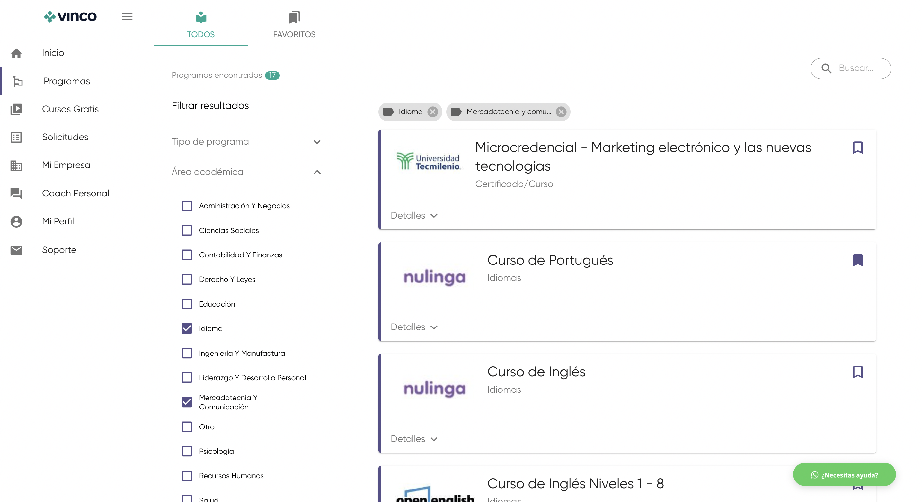Screen dimensions: 922x502
Task: Bookmark the Curso de Inglés program
Action: click(x=858, y=372)
